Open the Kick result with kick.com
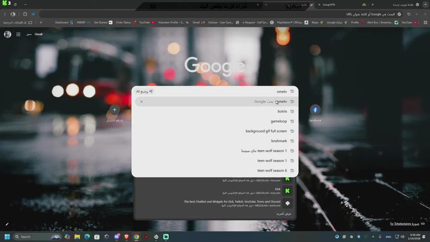The height and width of the screenshot is (242, 430). (x=215, y=191)
